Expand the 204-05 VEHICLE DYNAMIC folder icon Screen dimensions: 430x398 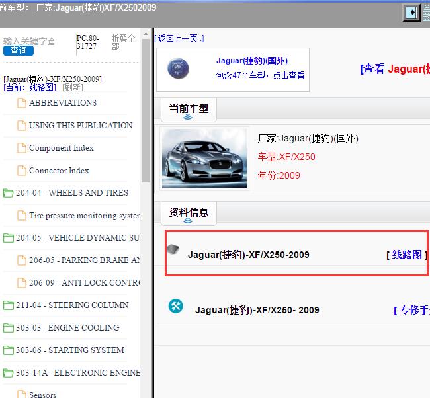pos(8,238)
